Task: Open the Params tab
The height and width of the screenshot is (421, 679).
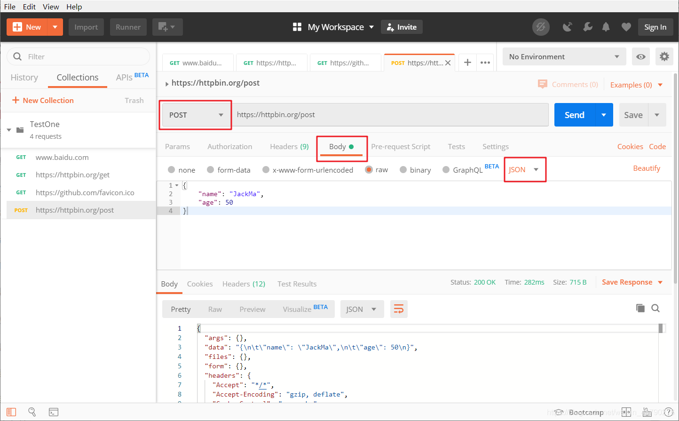Action: tap(177, 147)
